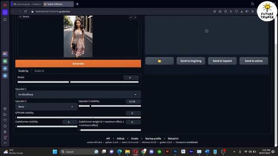
Task: Open sidebar pinboards lightbulb icon
Action: tap(5, 137)
